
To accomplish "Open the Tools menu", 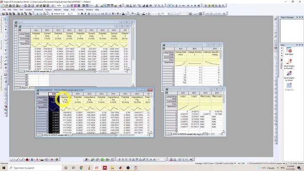I will point(73,9).
